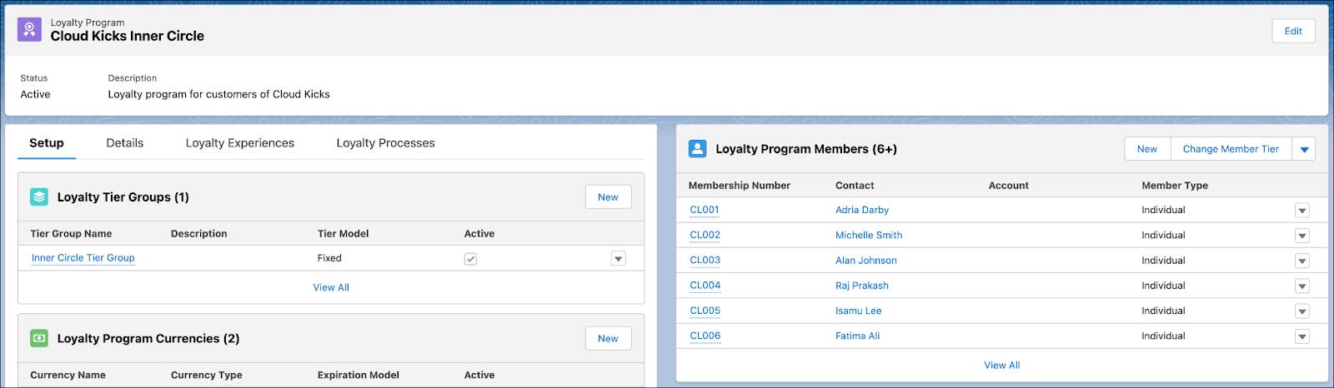This screenshot has width=1334, height=388.
Task: Click the Tier Model column header
Action: pyautogui.click(x=343, y=234)
